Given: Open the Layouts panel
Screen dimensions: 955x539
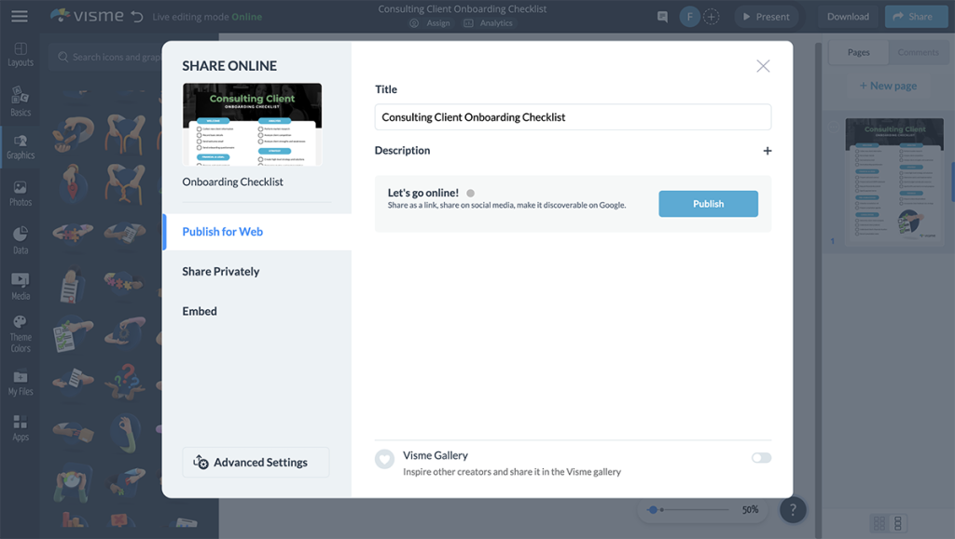Looking at the screenshot, I should click(x=20, y=54).
